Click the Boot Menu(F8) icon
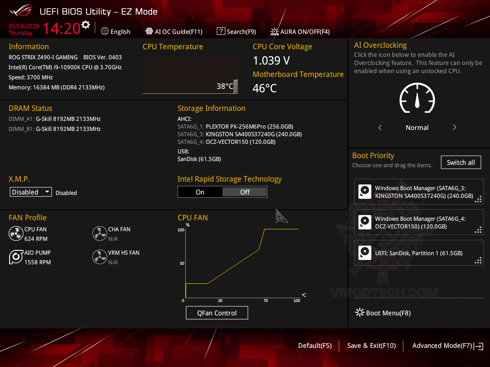Image resolution: width=490 pixels, height=367 pixels. tap(359, 313)
